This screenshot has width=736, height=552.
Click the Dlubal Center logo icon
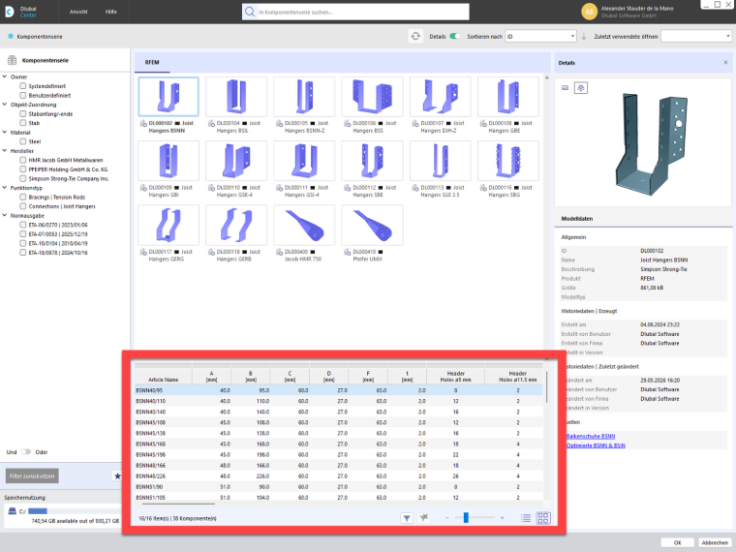pos(9,12)
